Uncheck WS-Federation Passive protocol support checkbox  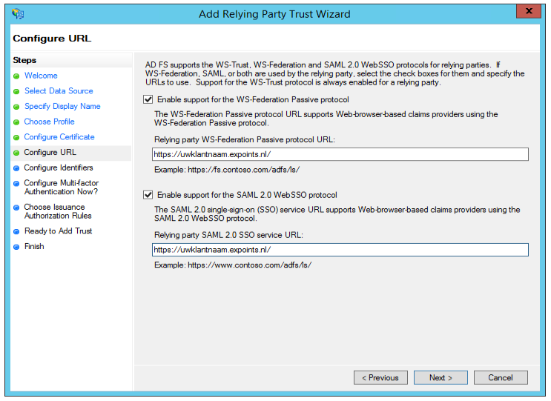click(x=148, y=99)
